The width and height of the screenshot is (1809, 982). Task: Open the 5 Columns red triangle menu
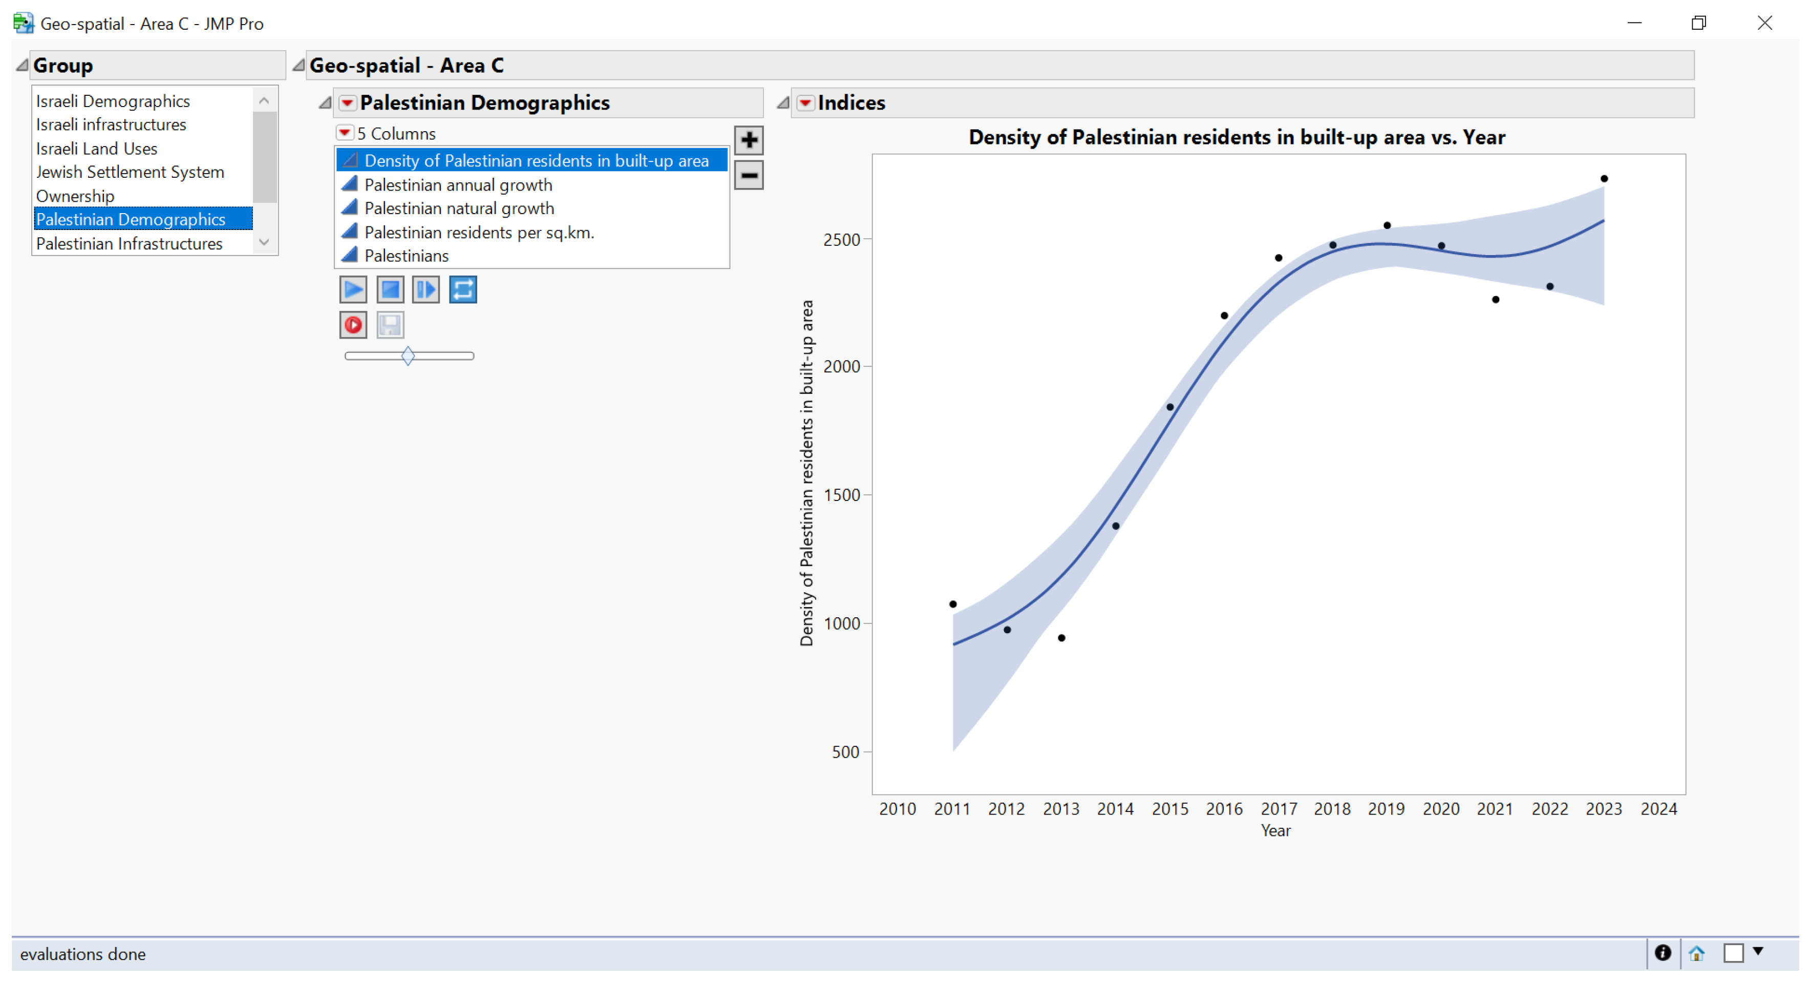point(344,133)
